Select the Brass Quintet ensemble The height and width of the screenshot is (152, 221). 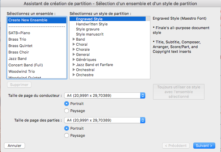pyautogui.click(x=21, y=46)
